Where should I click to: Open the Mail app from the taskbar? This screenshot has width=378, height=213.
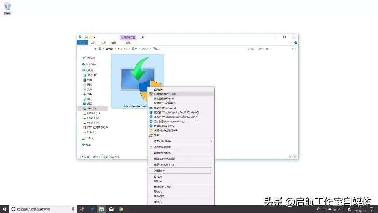111,209
